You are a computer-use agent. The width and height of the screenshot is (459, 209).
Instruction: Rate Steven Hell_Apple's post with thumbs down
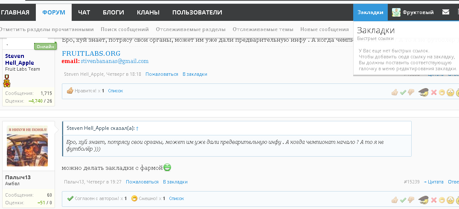[x=411, y=92]
